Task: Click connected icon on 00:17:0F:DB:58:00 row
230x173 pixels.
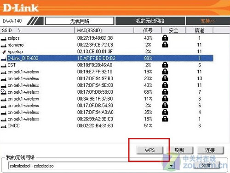Action: (3, 92)
